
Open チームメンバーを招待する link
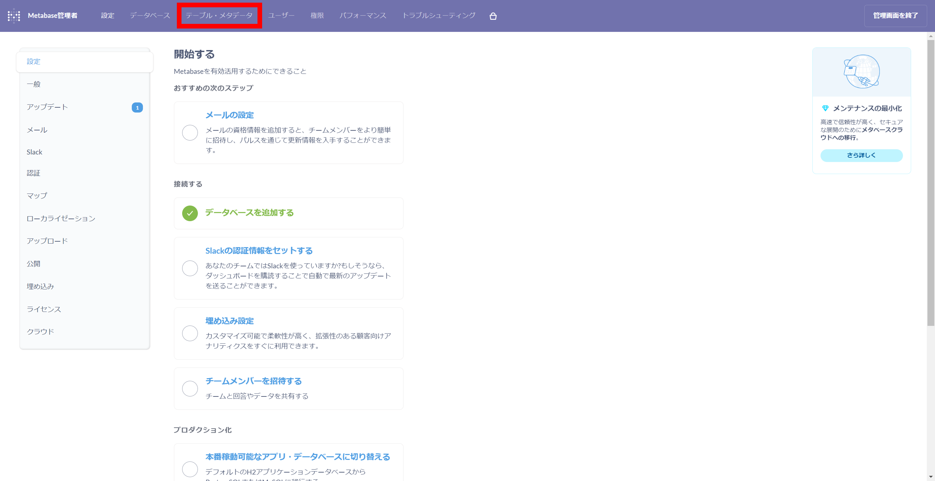[253, 381]
